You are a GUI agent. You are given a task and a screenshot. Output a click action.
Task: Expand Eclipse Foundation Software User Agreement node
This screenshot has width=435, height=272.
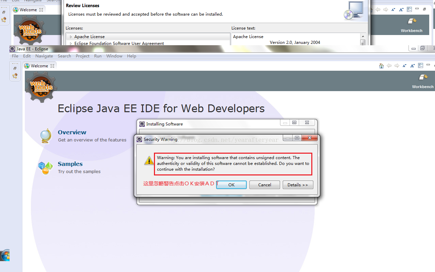[71, 44]
